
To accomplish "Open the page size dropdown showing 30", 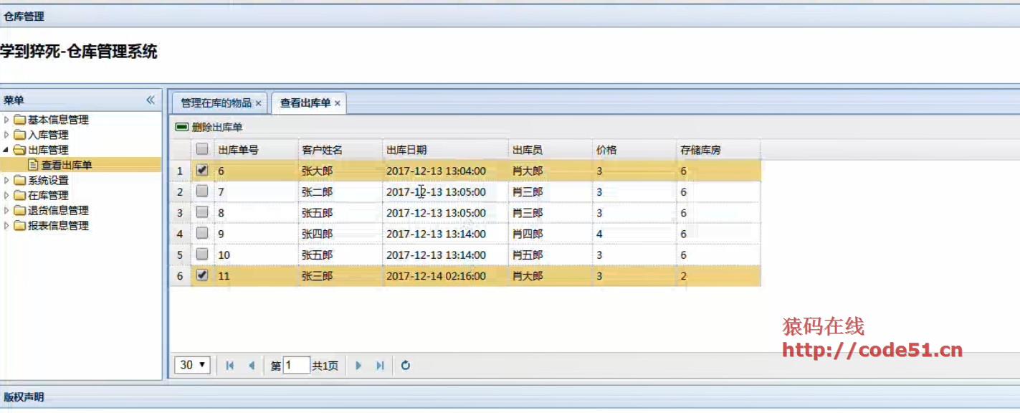I will point(192,365).
